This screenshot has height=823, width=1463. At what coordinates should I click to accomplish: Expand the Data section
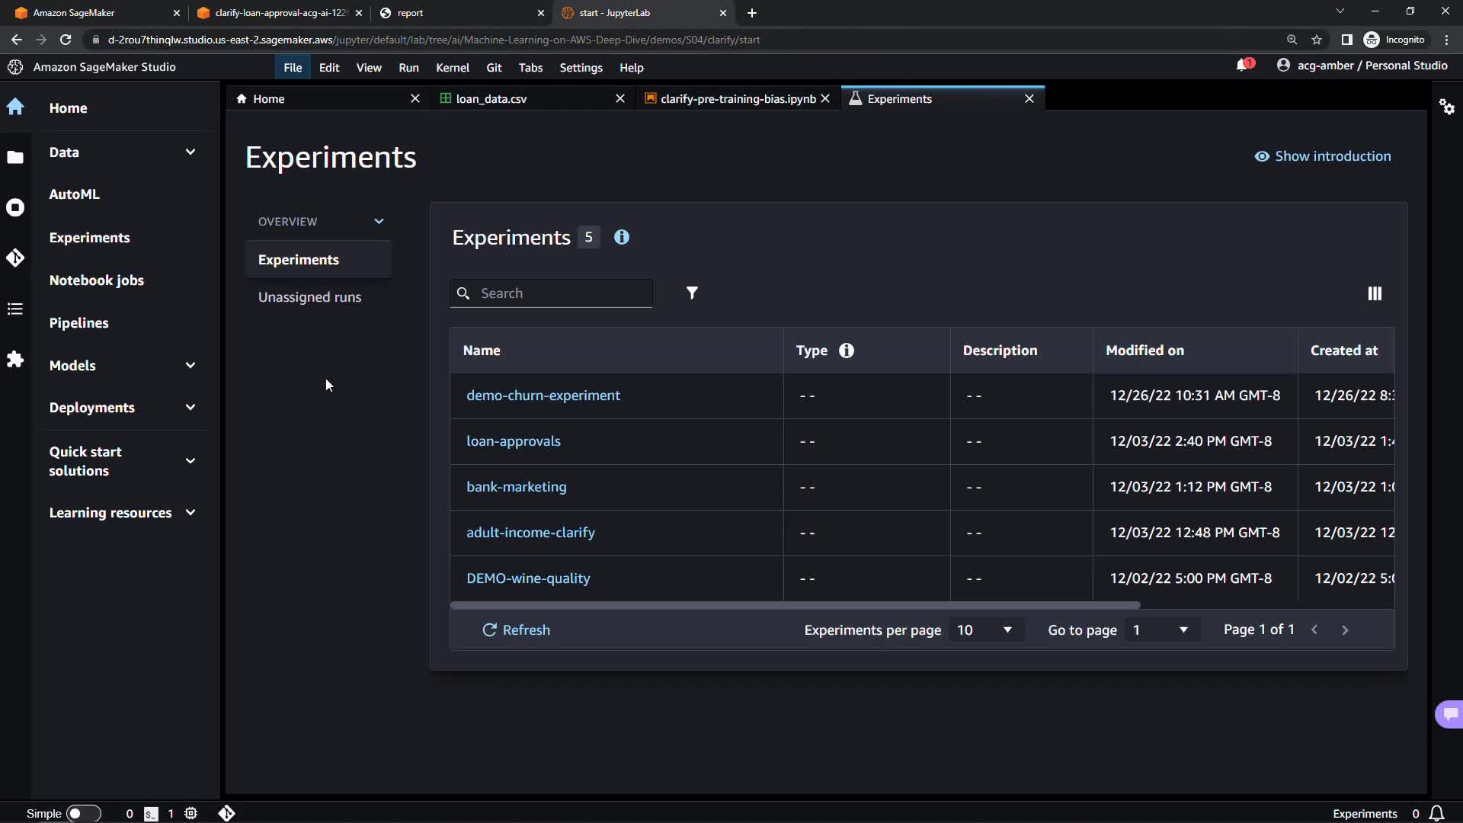(x=190, y=152)
